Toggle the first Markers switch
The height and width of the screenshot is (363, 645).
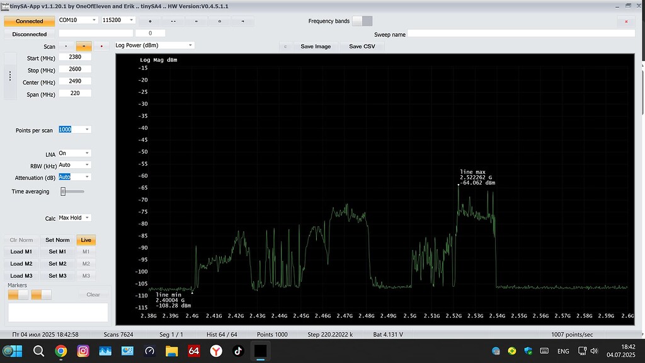coord(18,295)
